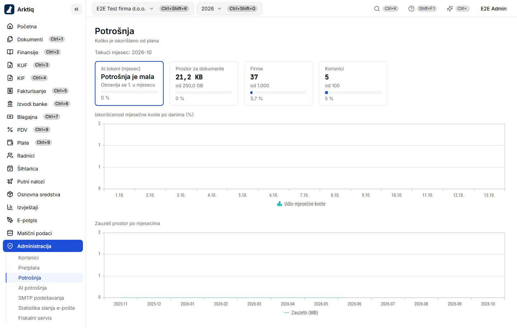Collapse the Administracija menu section
The height and width of the screenshot is (332, 517).
[x=43, y=246]
